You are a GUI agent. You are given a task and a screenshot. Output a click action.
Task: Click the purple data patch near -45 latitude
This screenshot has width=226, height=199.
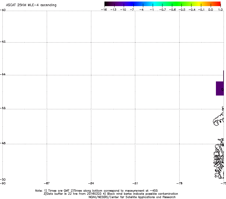tap(220, 88)
